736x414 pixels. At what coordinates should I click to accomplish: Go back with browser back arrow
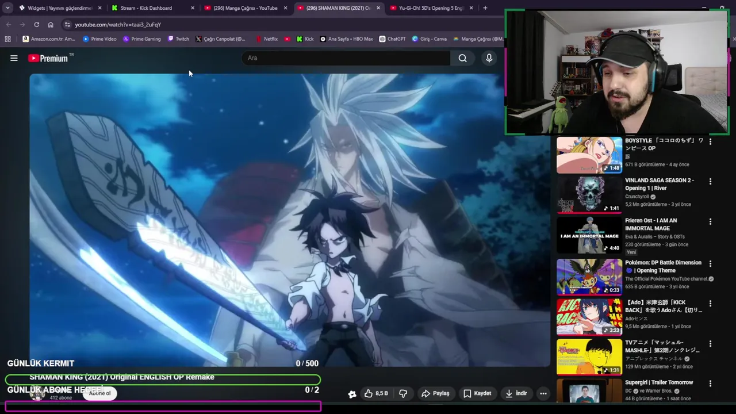(8, 25)
